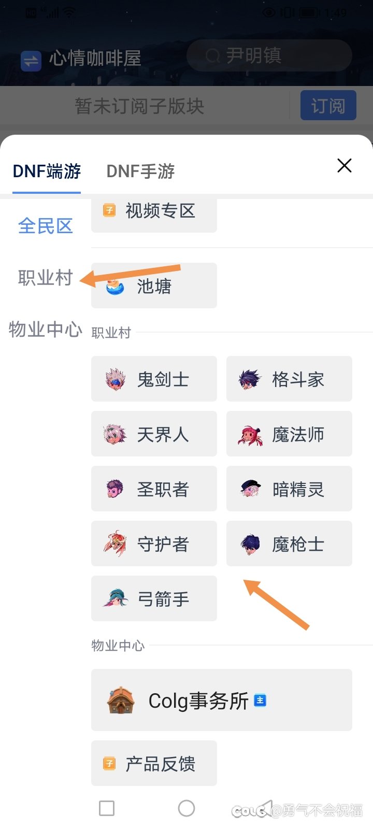Tap the search field showing 尹明镇
373x829 pixels.
269,55
